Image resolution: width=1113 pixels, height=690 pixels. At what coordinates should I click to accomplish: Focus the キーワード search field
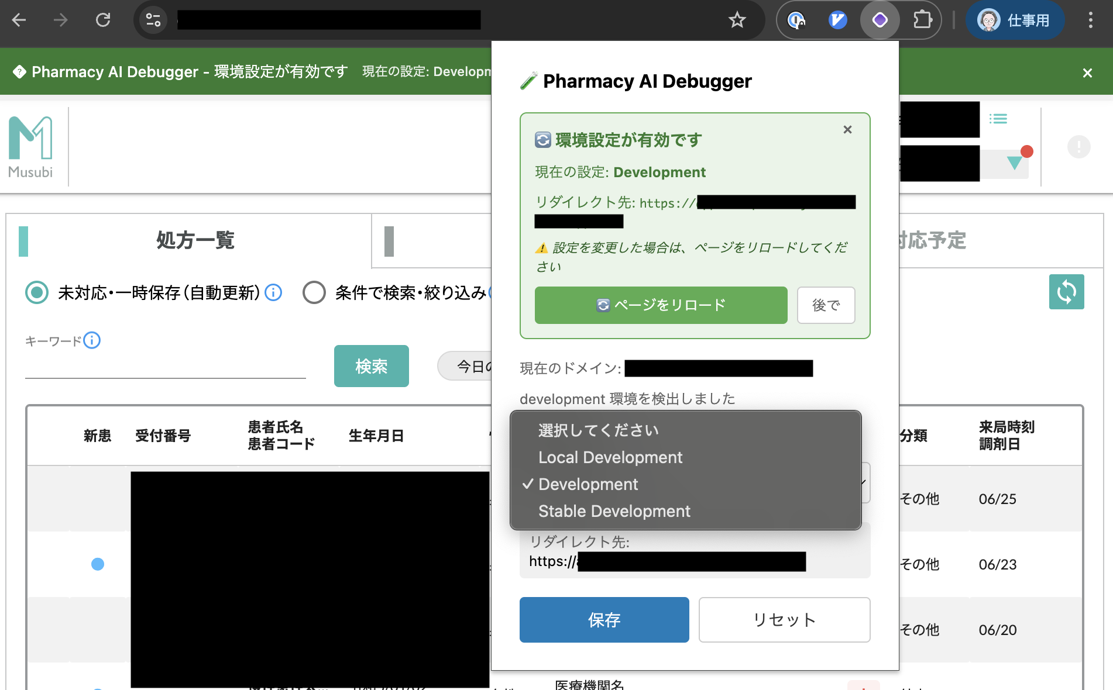coord(166,366)
